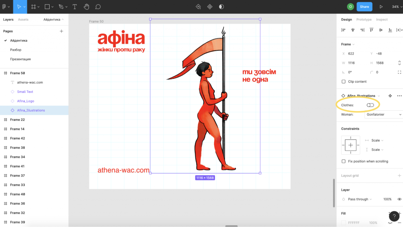This screenshot has width=403, height=227.
Task: Toggle layer visibility eye icon
Action: click(x=399, y=199)
